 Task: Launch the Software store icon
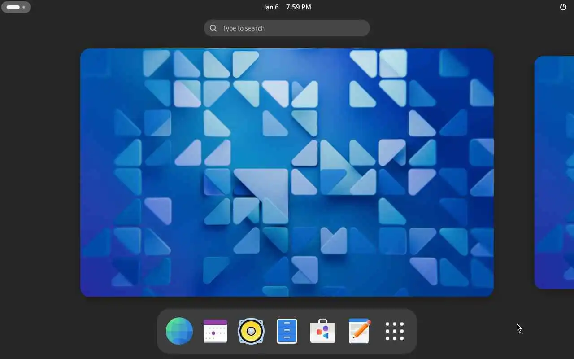pos(323,331)
